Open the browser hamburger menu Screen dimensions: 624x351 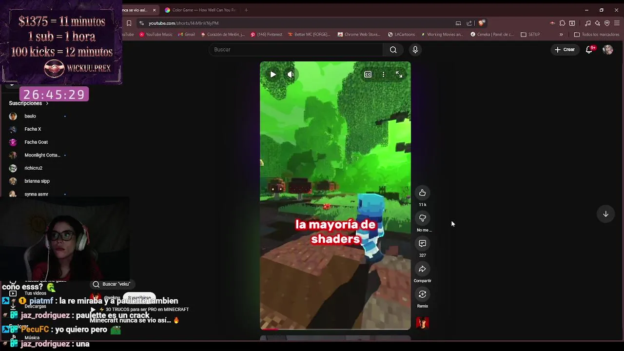coord(617,23)
